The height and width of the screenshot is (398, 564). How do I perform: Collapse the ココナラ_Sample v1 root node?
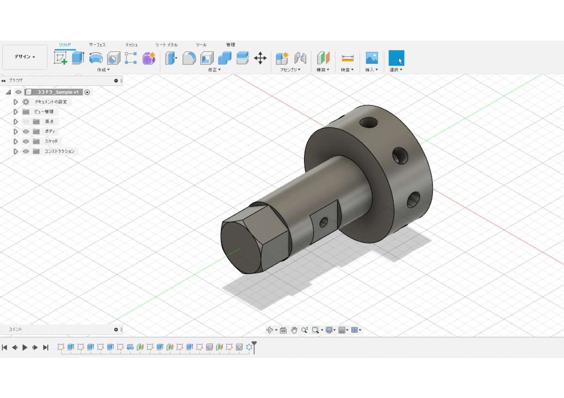click(x=8, y=92)
